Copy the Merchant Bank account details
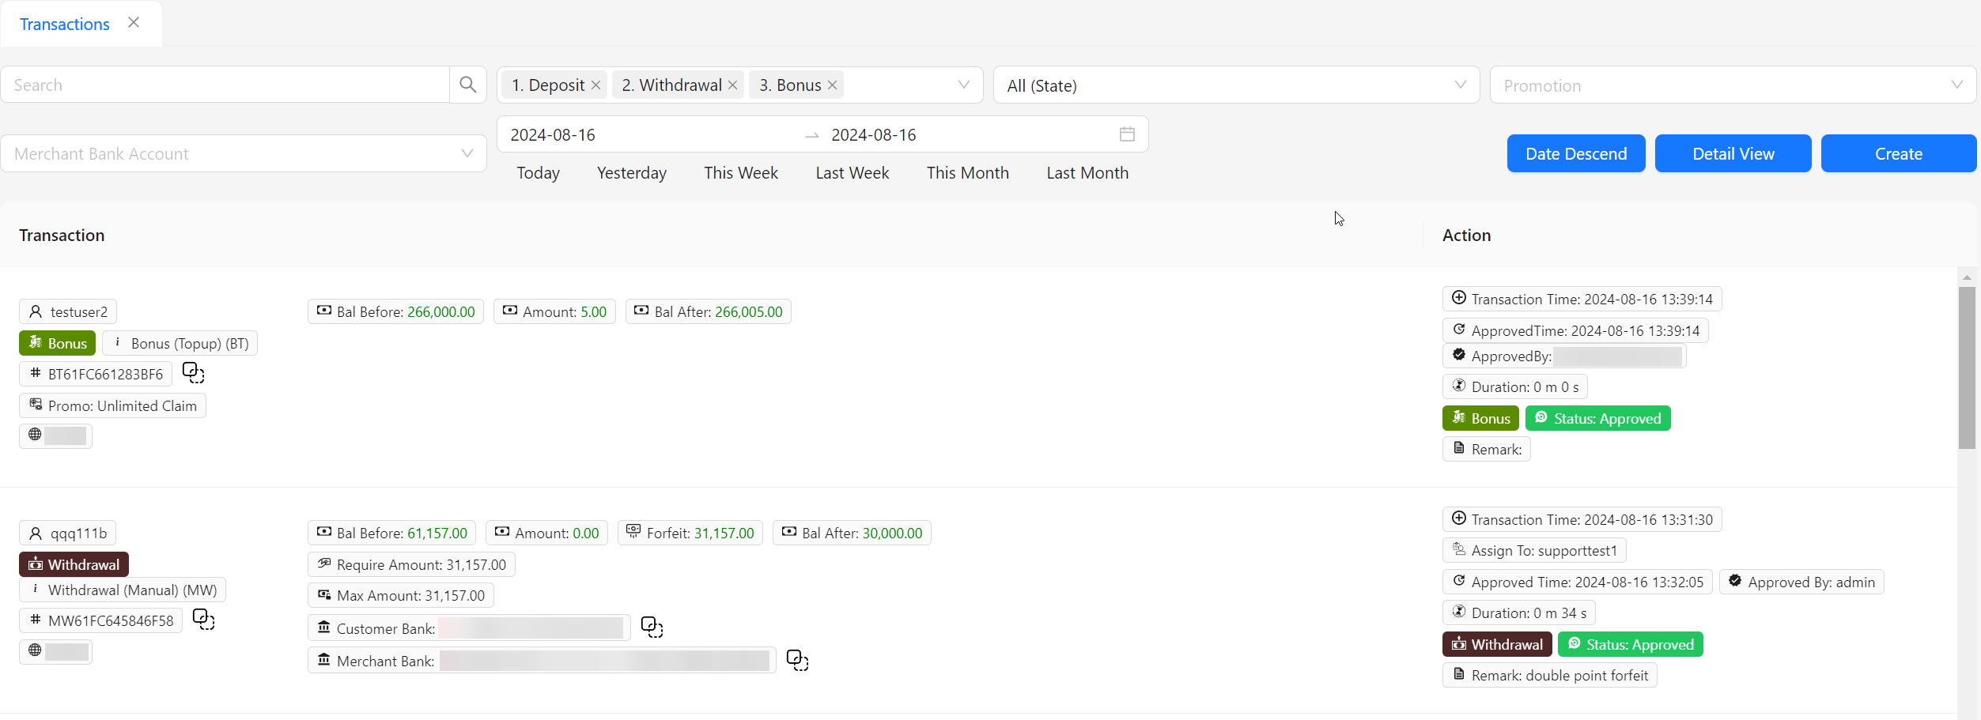 (797, 660)
